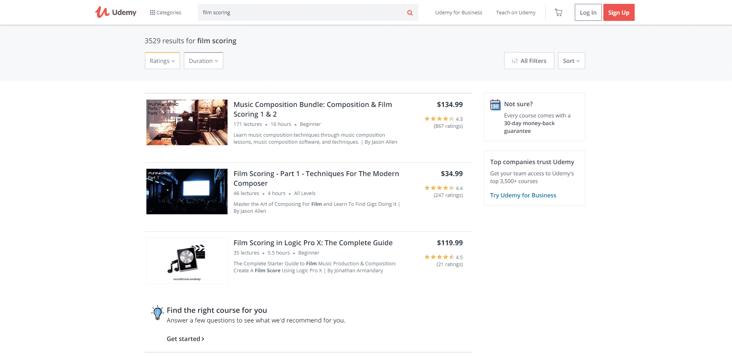Click the lightbulb icon
732x358 pixels.
click(157, 313)
